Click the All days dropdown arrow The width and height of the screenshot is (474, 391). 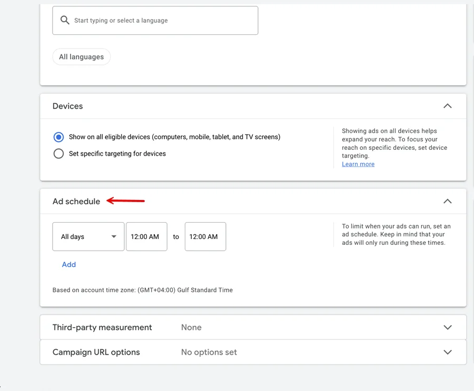click(x=114, y=236)
